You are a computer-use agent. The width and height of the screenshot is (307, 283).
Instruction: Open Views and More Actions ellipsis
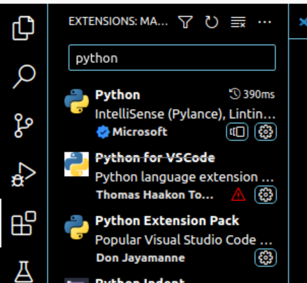pos(264,22)
